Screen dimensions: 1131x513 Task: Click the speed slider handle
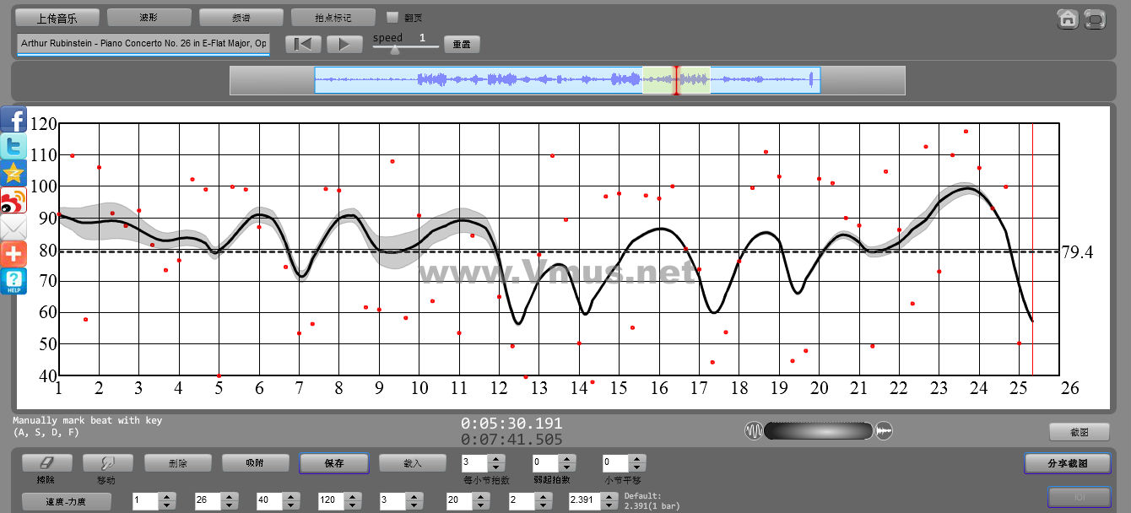394,49
